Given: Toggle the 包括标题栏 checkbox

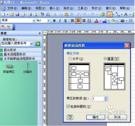Looking at the screenshot, I should [x=68, y=106].
